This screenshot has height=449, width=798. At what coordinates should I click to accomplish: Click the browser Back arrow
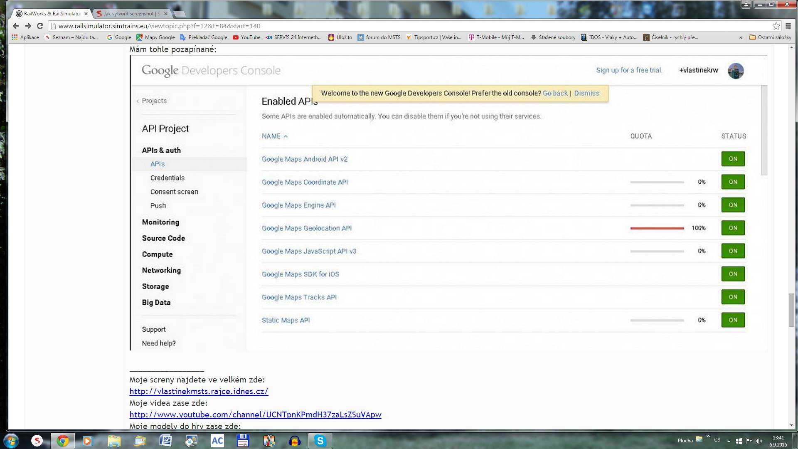click(x=16, y=26)
